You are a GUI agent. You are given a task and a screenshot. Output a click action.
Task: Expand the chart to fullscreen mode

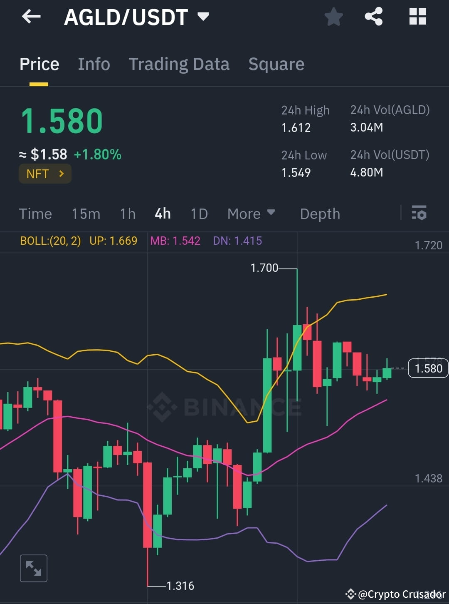click(x=34, y=568)
